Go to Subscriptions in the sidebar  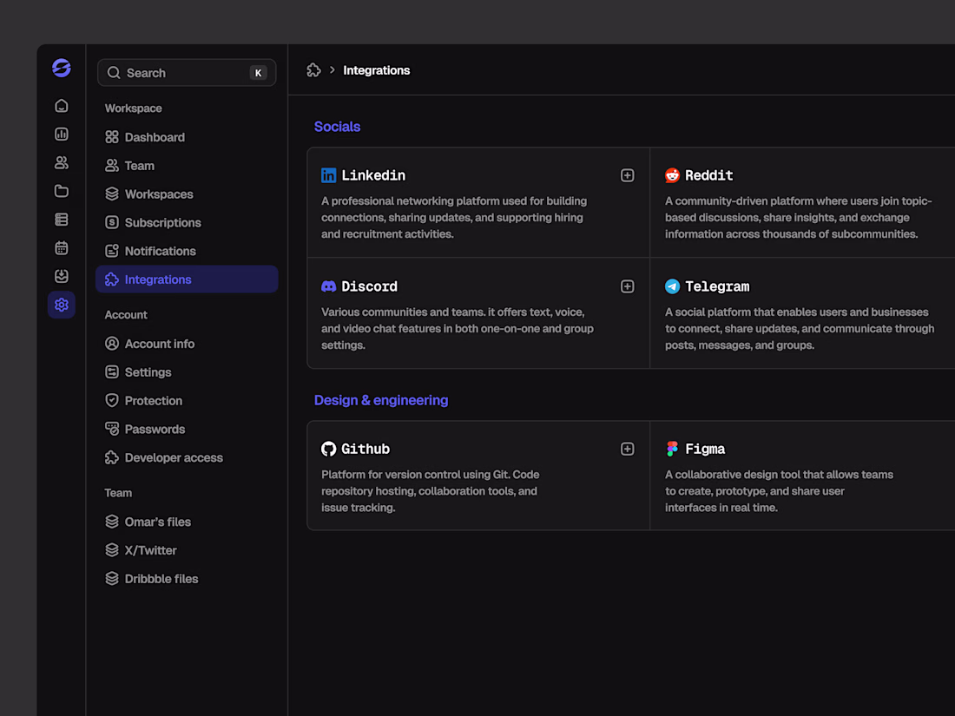(162, 222)
